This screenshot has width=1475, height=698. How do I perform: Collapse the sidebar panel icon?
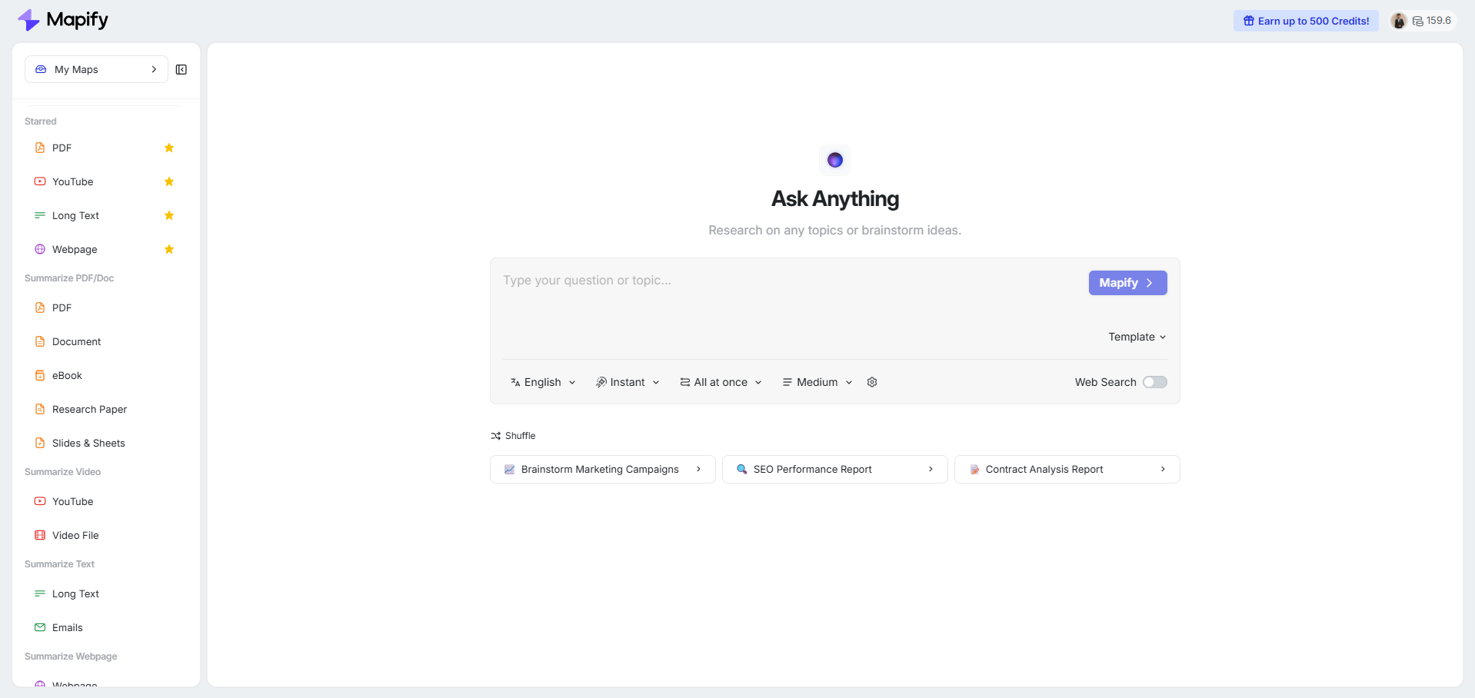tap(181, 69)
